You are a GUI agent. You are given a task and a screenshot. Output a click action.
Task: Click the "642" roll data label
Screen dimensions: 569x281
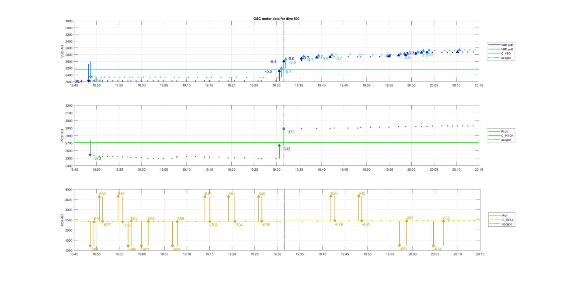(x=362, y=193)
